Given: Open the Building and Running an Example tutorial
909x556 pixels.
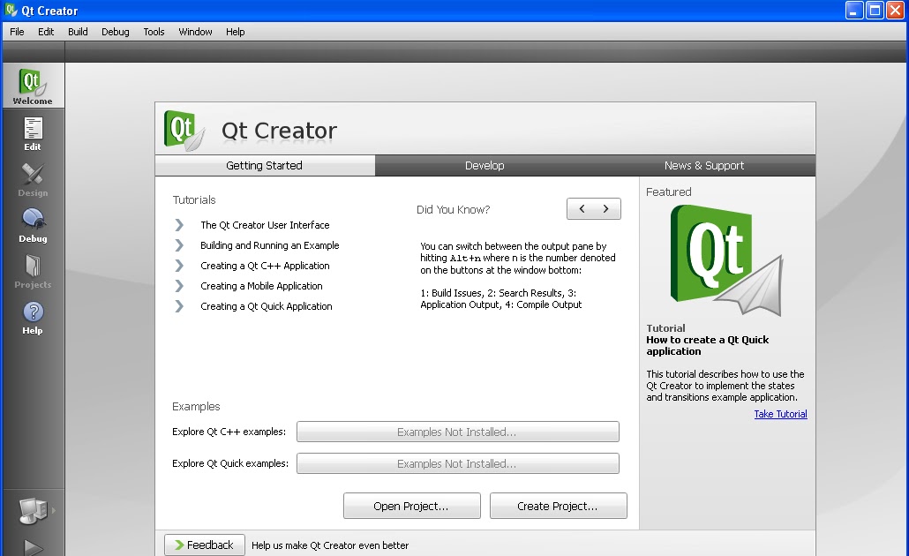Looking at the screenshot, I should pos(269,245).
